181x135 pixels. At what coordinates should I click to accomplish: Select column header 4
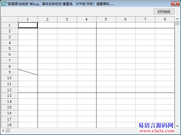point(87,19)
